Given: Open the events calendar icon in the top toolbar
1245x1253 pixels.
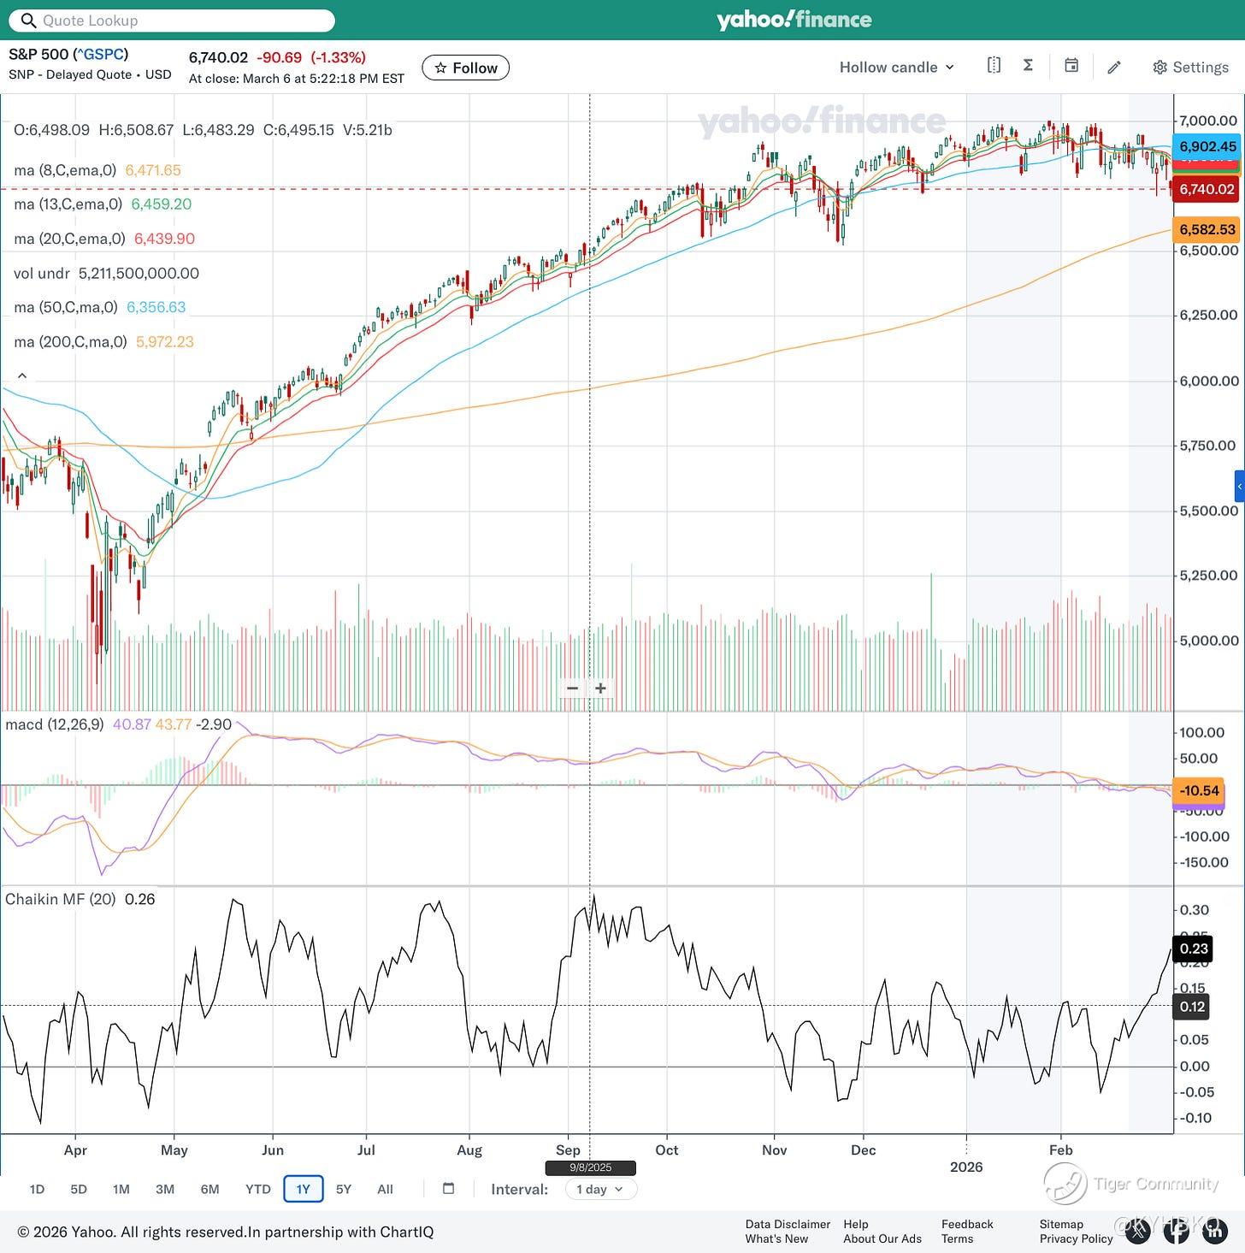Looking at the screenshot, I should [x=1071, y=66].
